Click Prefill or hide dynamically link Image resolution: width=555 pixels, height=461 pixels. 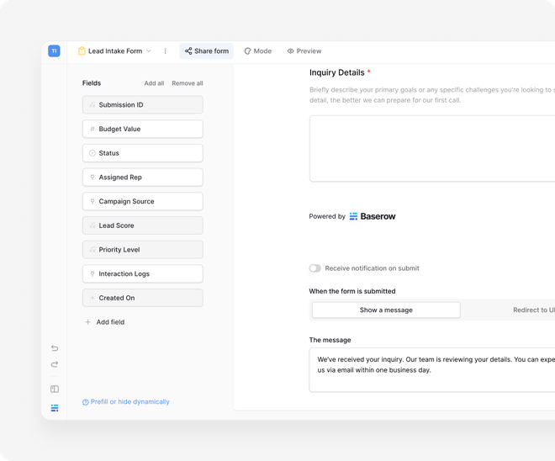coord(125,402)
